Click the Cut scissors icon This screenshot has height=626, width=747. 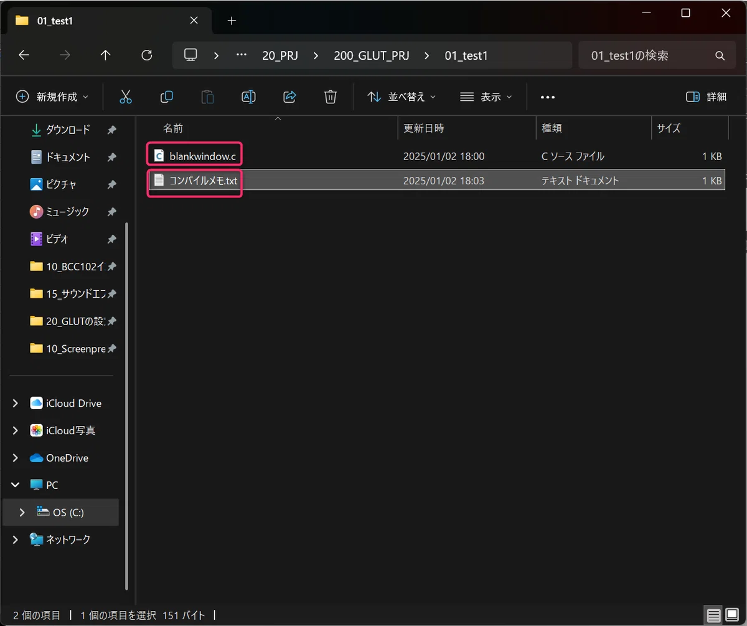(126, 97)
